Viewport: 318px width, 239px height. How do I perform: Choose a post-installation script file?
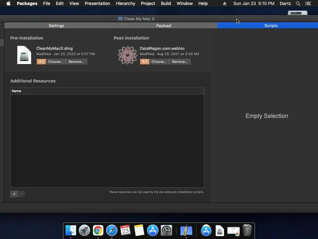pyautogui.click(x=159, y=62)
